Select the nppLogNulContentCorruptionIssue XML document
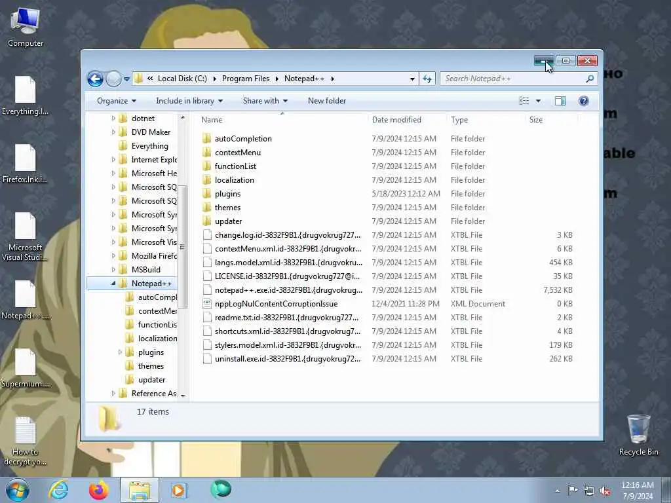671x503 pixels. coord(276,304)
